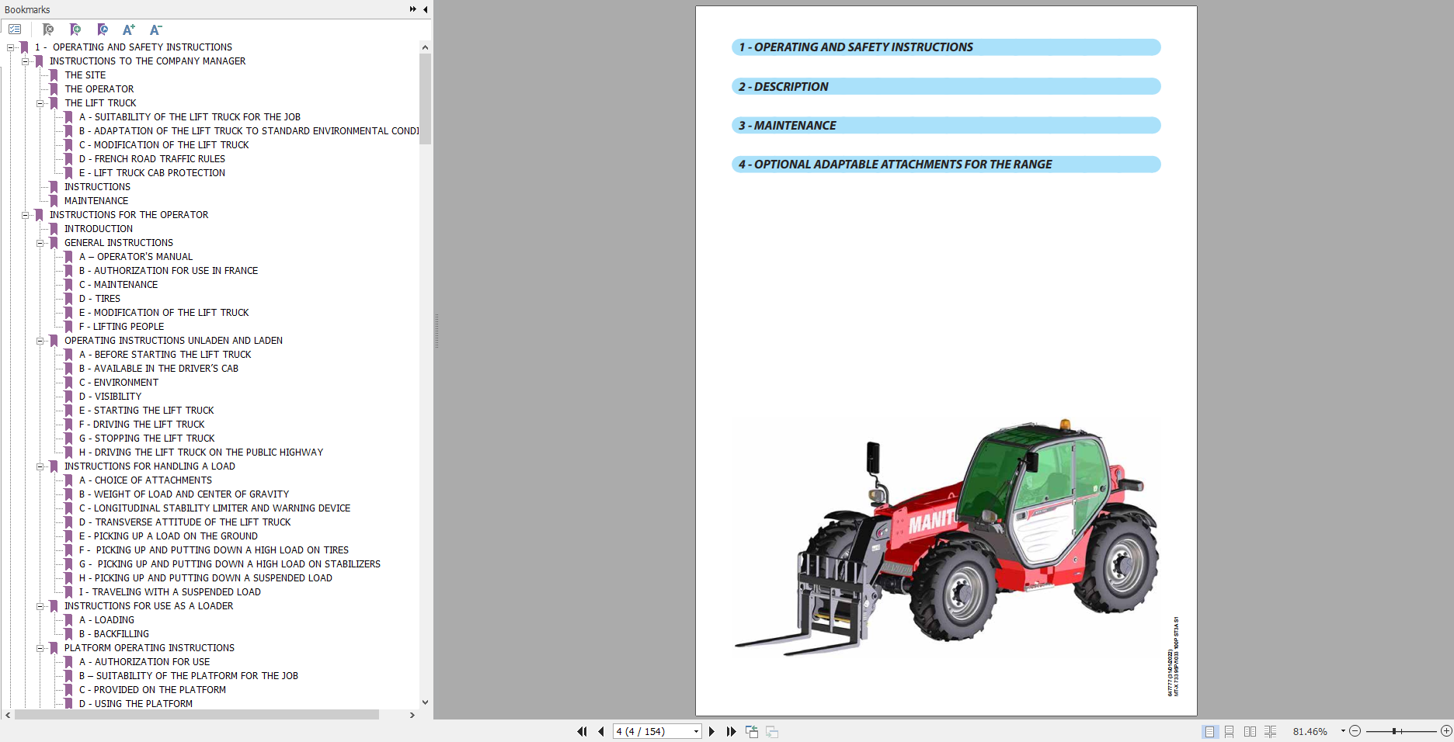Go to the previous page

[600, 731]
